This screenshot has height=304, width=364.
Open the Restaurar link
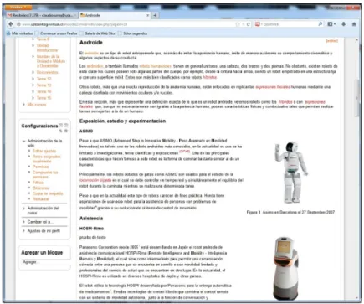41,199
